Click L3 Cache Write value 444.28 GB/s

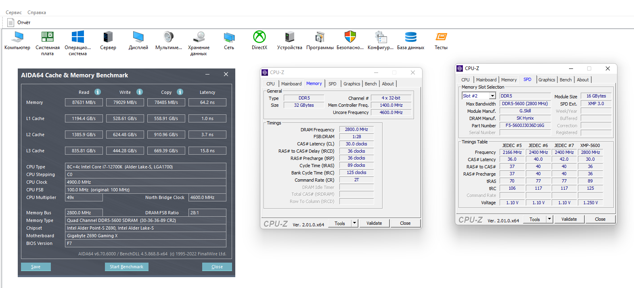point(125,151)
